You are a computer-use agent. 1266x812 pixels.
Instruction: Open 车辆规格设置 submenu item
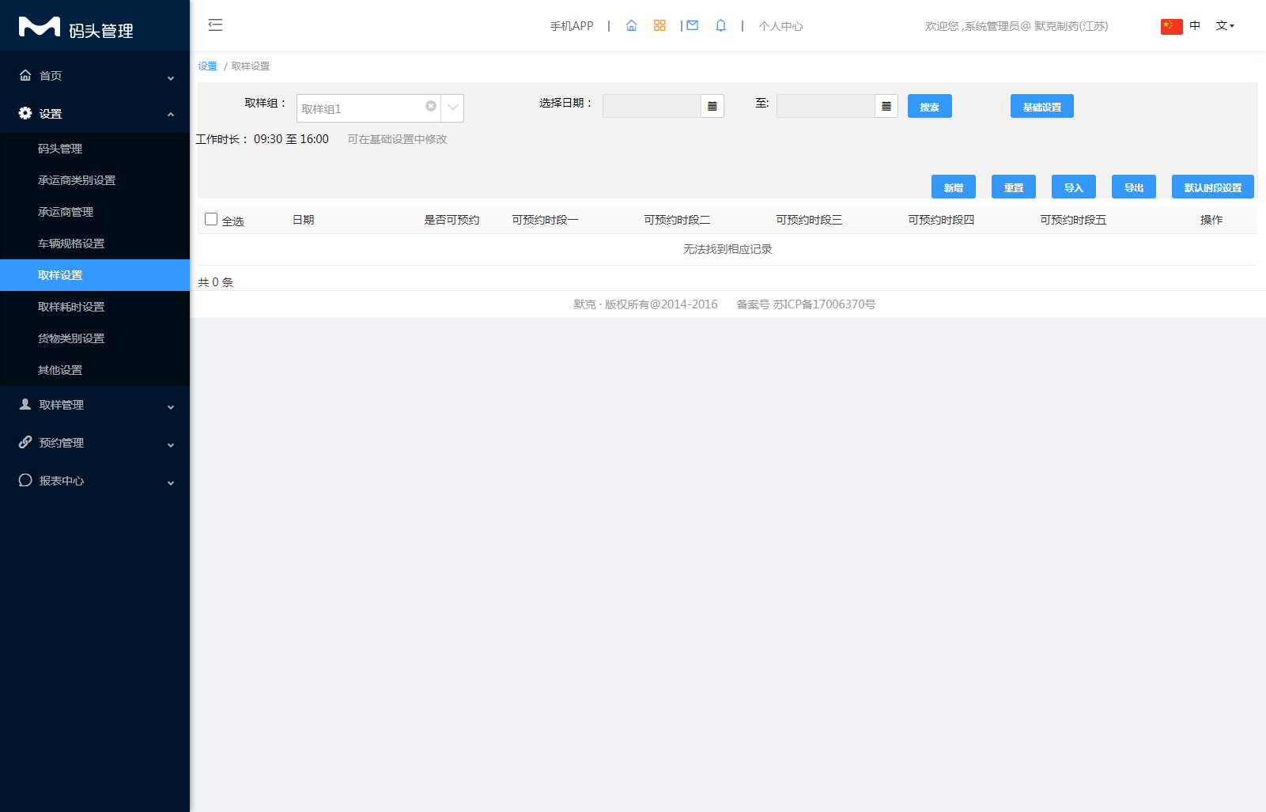pyautogui.click(x=95, y=244)
